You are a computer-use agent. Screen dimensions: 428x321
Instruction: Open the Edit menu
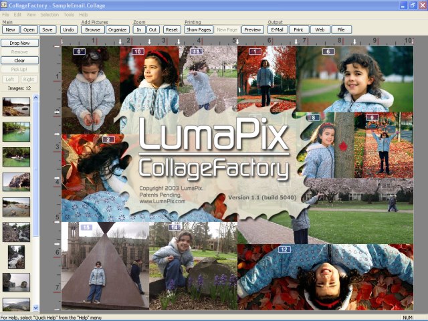17,15
